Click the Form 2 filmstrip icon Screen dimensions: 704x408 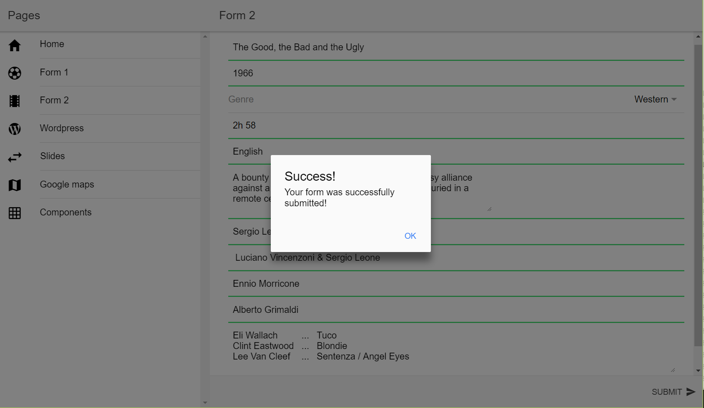coord(15,101)
